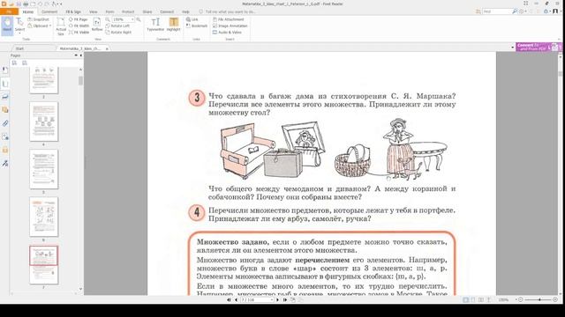Open the zoom percentage dropdown
Image resolution: width=565 pixels, height=317 pixels.
(132, 19)
